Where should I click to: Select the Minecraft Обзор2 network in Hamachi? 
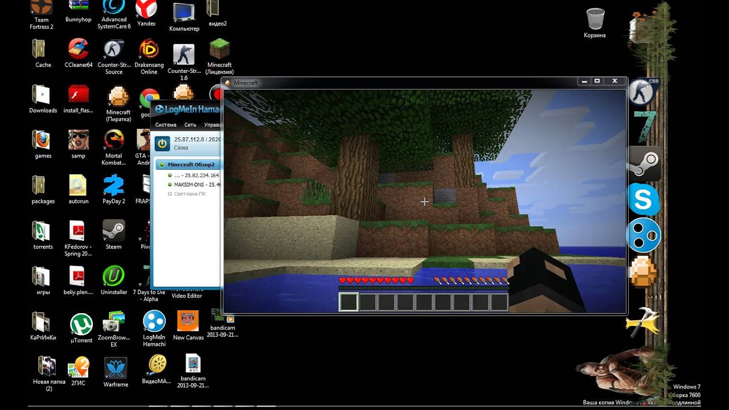187,165
